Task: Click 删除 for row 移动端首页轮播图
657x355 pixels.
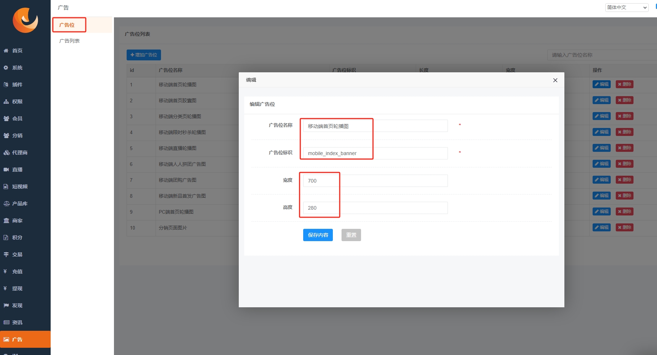Action: 624,84
